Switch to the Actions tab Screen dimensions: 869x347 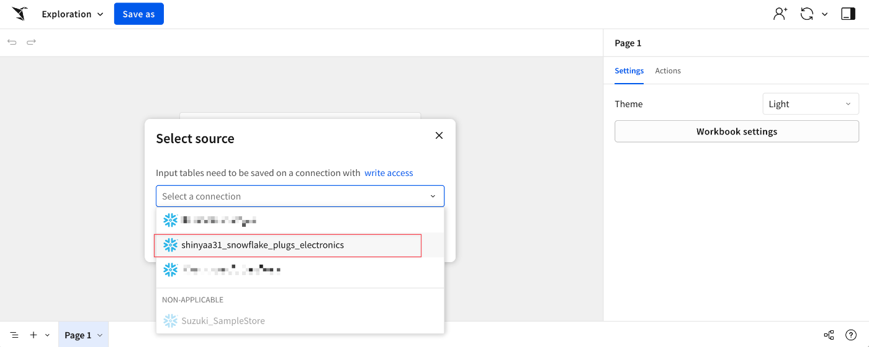tap(668, 71)
